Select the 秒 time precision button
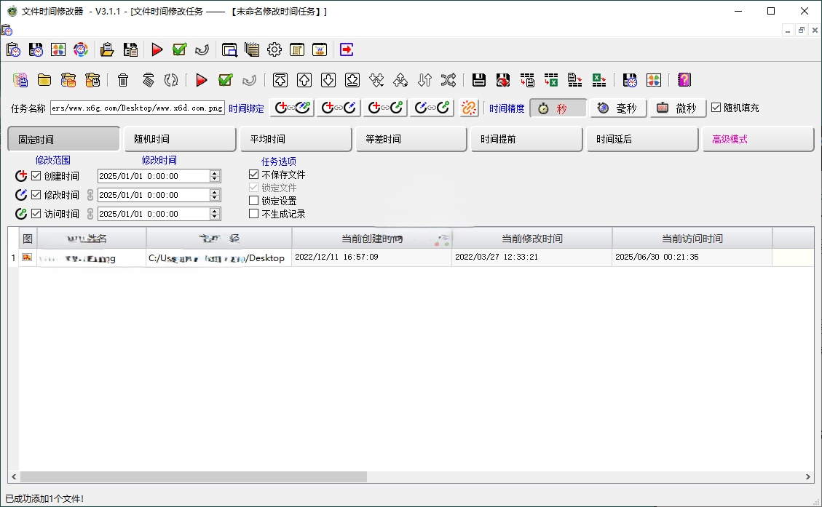822x507 pixels. coord(558,108)
